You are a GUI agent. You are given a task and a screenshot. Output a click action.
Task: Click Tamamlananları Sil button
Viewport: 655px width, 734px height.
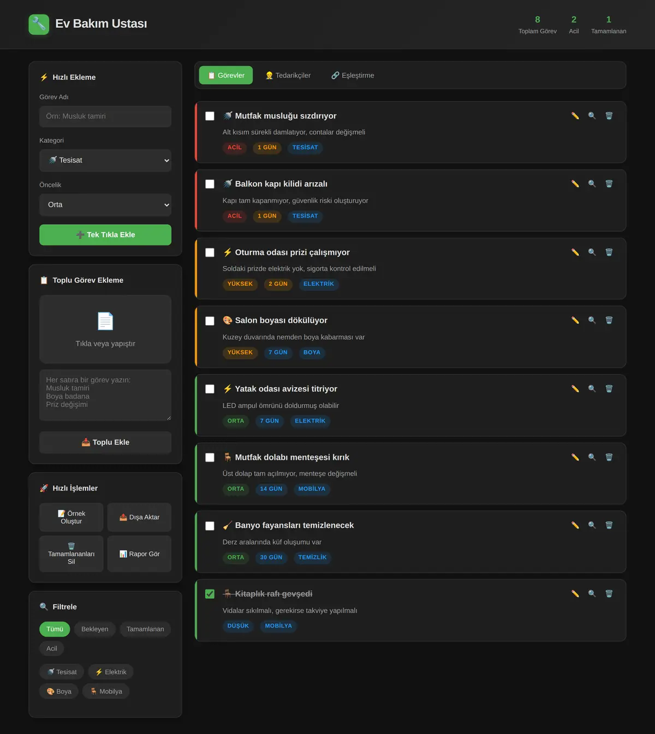[72, 554]
